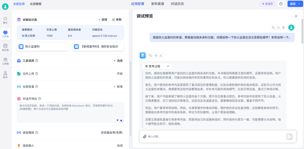Click the knowledge base citation icon on reply

[x=143, y=55]
